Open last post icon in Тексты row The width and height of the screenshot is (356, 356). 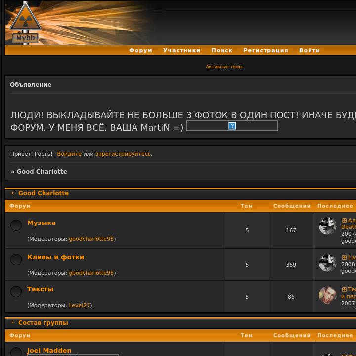(344, 289)
